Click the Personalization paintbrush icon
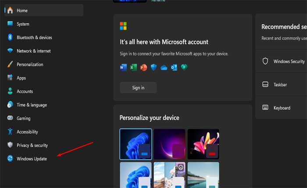307x188 pixels. 10,64
